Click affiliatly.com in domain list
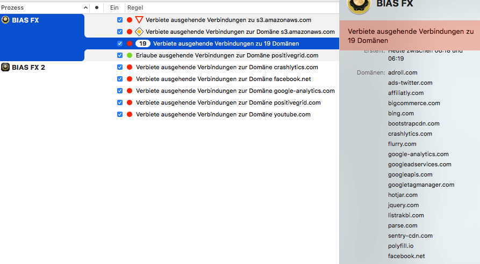The width and height of the screenshot is (480, 264). point(406,93)
